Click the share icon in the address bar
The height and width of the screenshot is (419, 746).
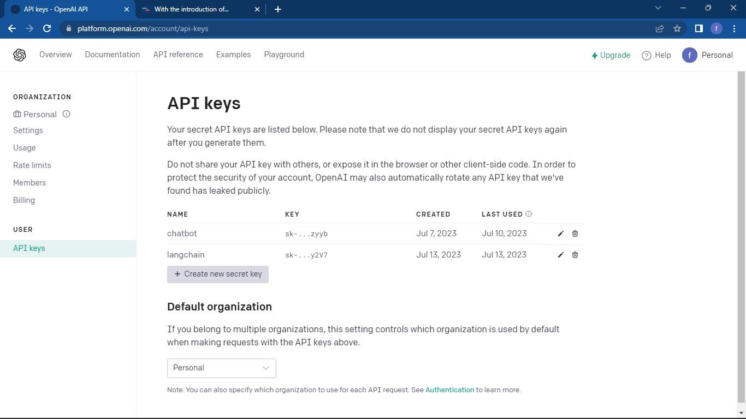pyautogui.click(x=659, y=28)
